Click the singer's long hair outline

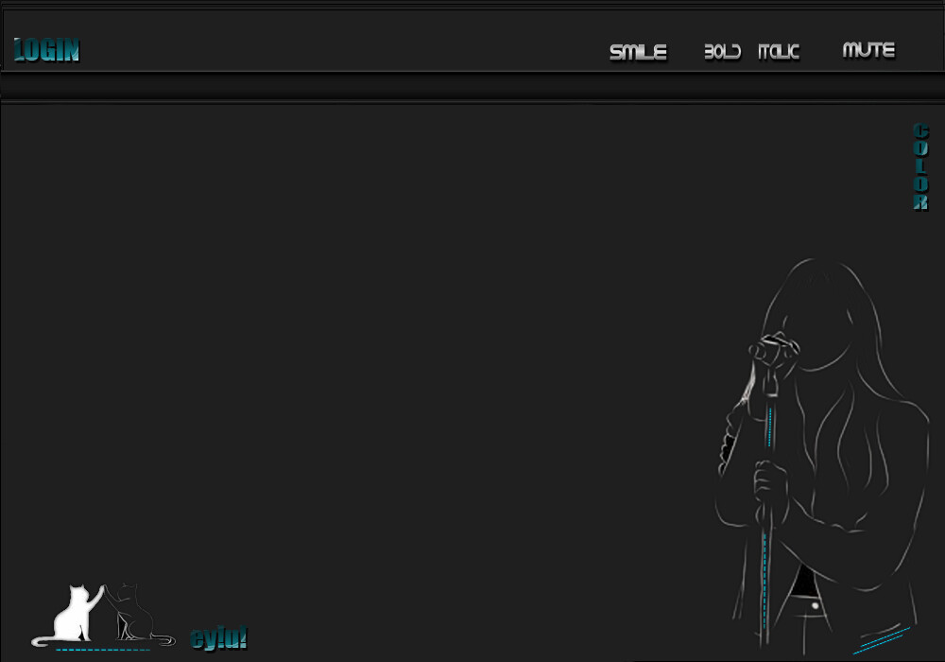[884, 378]
